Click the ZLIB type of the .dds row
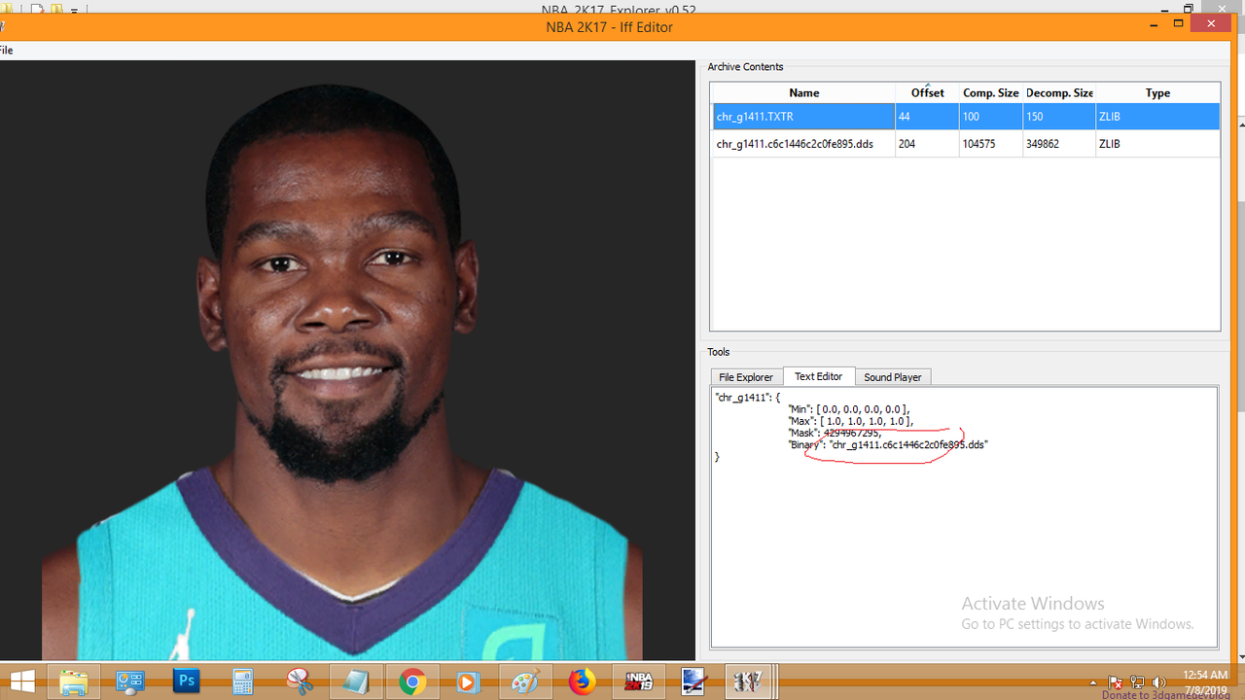The height and width of the screenshot is (700, 1245). click(x=1109, y=144)
